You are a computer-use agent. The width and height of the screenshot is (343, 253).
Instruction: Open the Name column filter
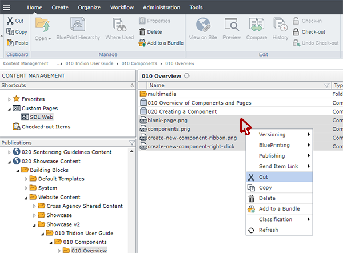point(326,85)
